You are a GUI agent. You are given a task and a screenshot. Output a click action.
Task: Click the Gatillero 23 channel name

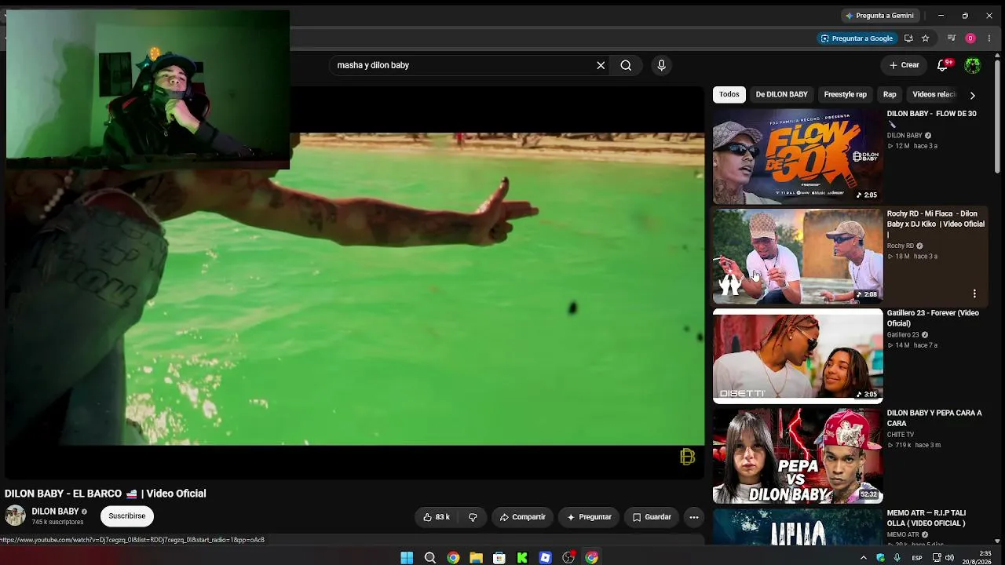coord(903,335)
